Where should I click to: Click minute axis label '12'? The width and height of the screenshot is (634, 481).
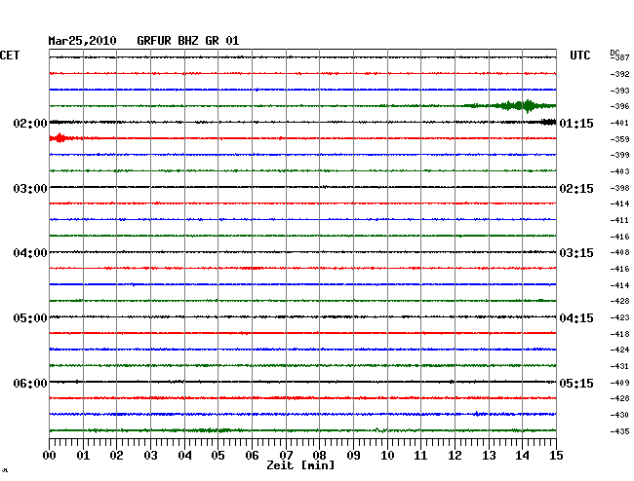click(455, 456)
